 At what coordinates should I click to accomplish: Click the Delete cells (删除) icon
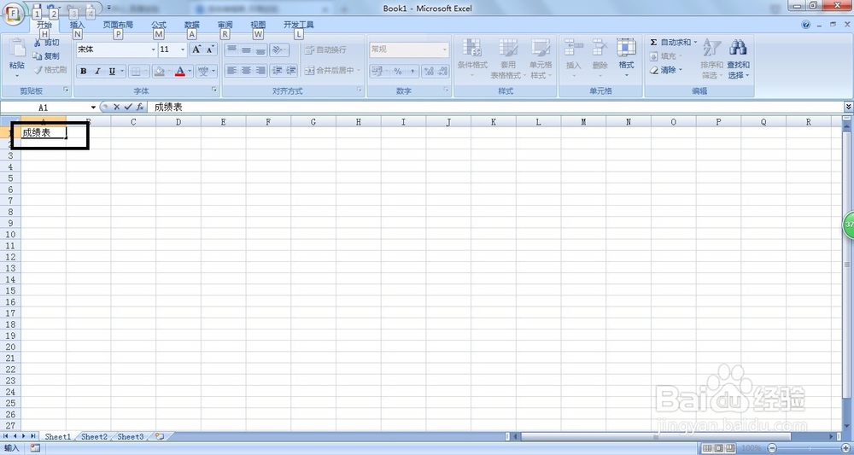600,48
